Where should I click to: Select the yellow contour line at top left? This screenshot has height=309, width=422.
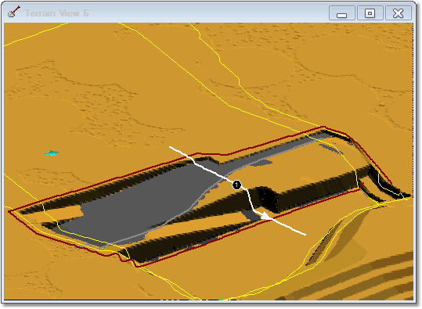pyautogui.click(x=35, y=34)
